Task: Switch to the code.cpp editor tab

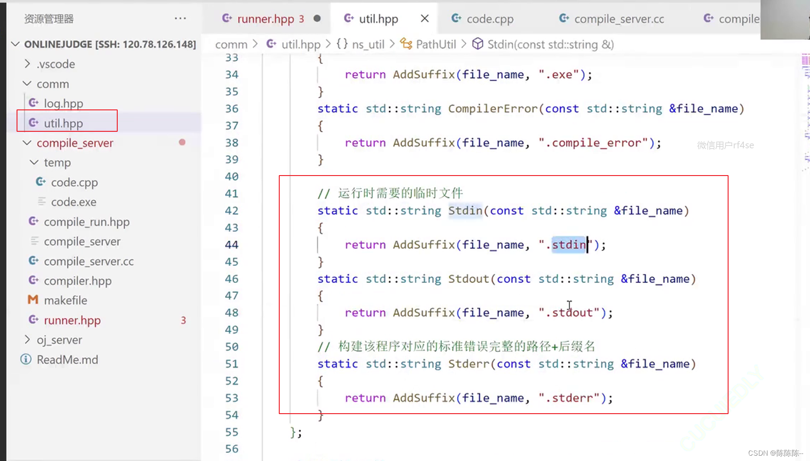Action: pos(490,19)
